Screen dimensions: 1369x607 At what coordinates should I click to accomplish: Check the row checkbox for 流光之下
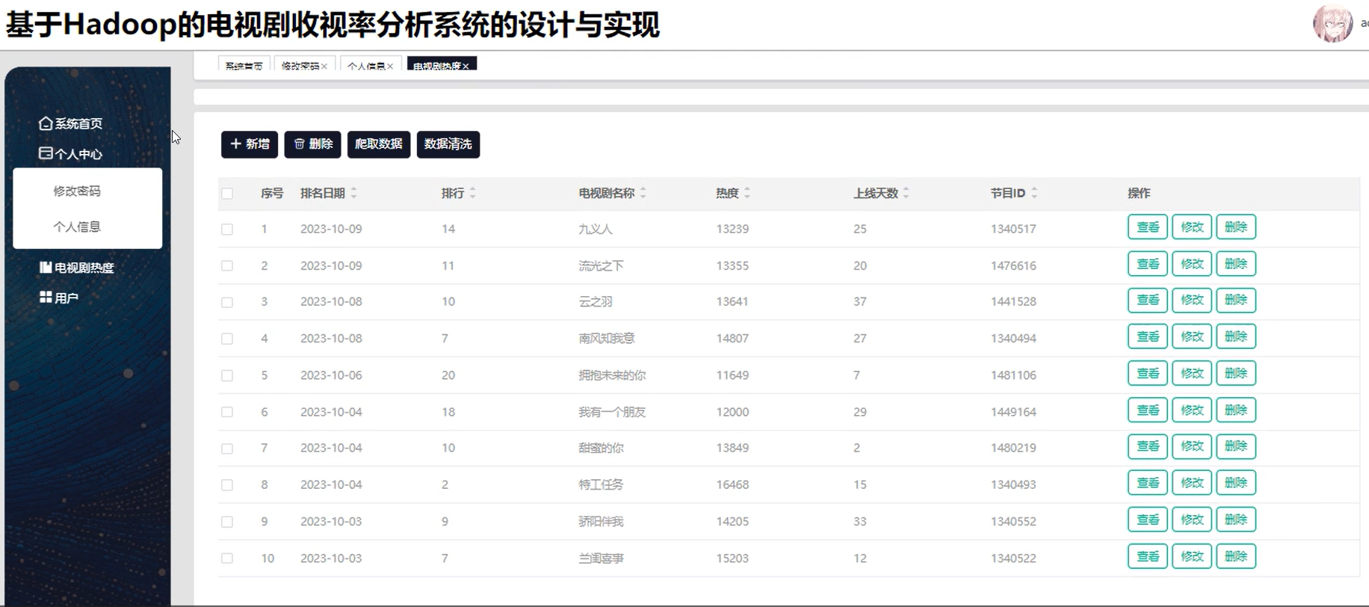(227, 266)
